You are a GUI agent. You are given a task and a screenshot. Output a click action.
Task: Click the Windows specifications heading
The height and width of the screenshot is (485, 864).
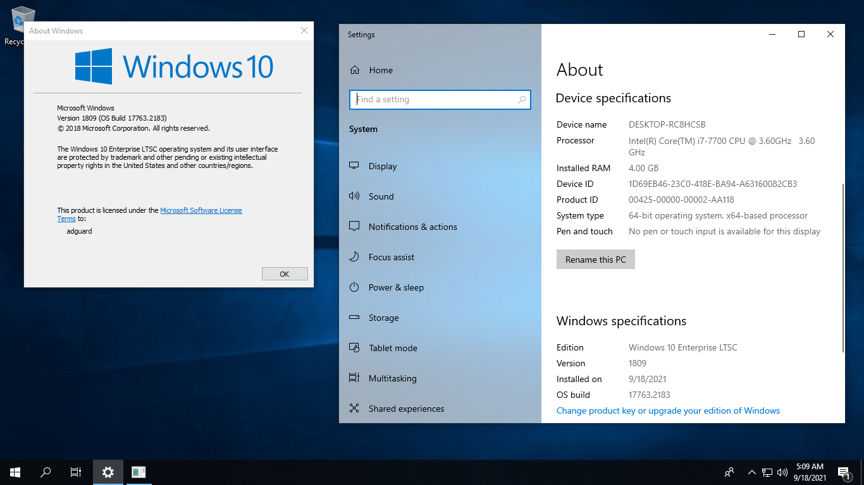(x=621, y=321)
